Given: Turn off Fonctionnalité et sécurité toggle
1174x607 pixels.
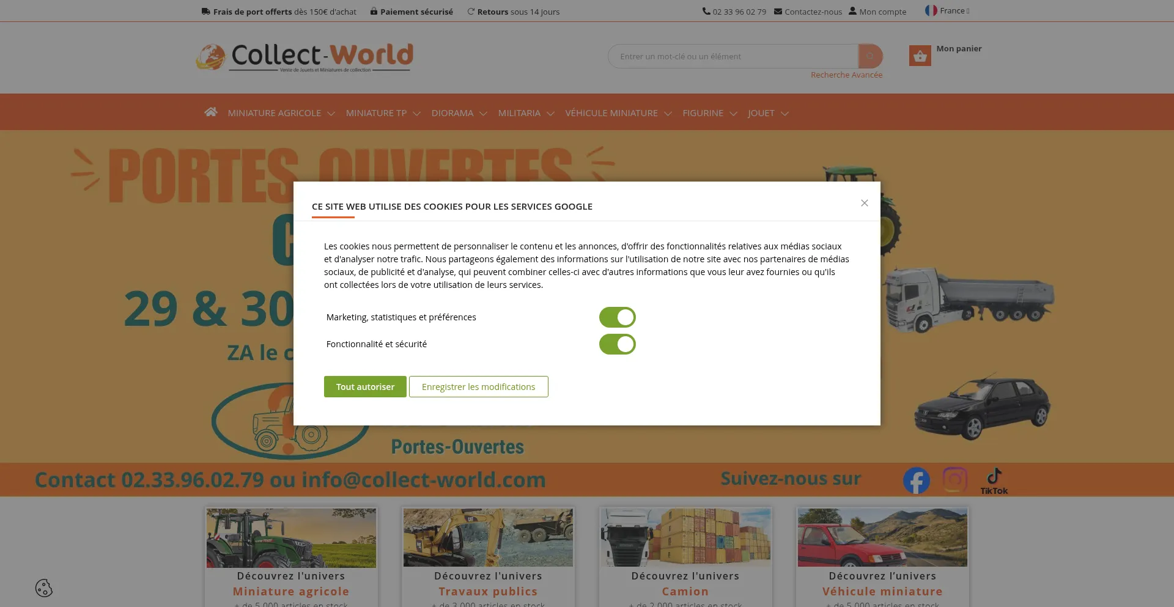Looking at the screenshot, I should 617,344.
